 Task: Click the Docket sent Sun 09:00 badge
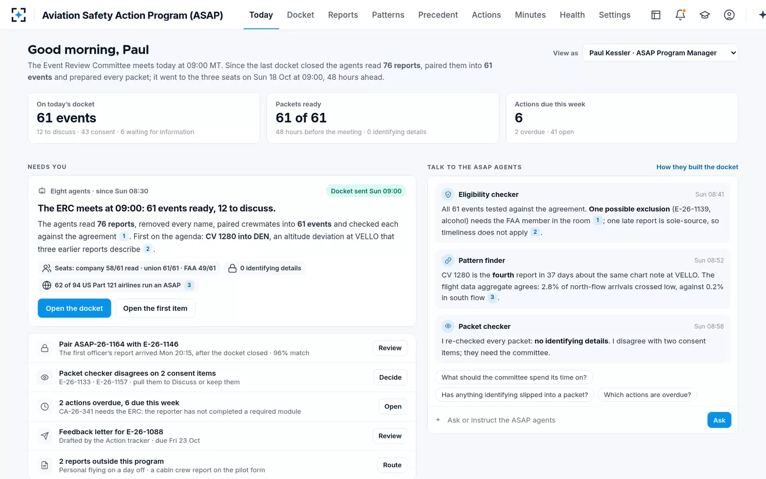[x=366, y=191]
